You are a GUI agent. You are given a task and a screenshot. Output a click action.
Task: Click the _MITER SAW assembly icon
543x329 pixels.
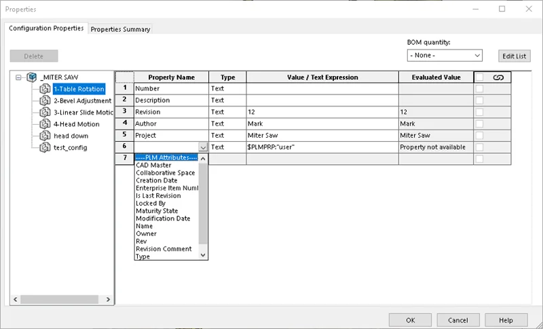31,77
